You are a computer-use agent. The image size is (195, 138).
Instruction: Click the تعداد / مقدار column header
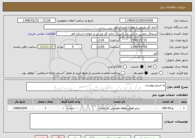pos(45,102)
